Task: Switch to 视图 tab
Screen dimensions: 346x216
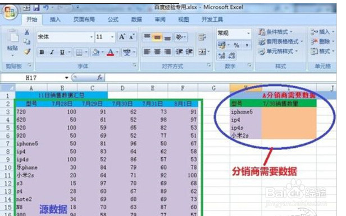Action: pos(183,20)
